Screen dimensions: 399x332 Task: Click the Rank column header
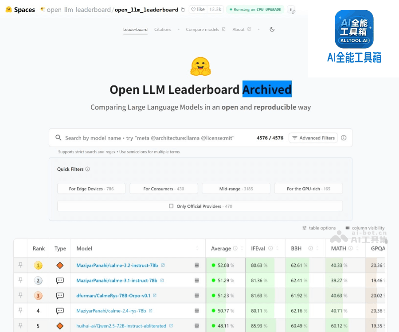39,248
